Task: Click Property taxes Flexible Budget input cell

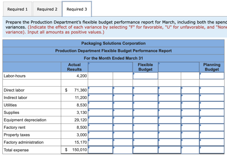Action: click(x=146, y=135)
